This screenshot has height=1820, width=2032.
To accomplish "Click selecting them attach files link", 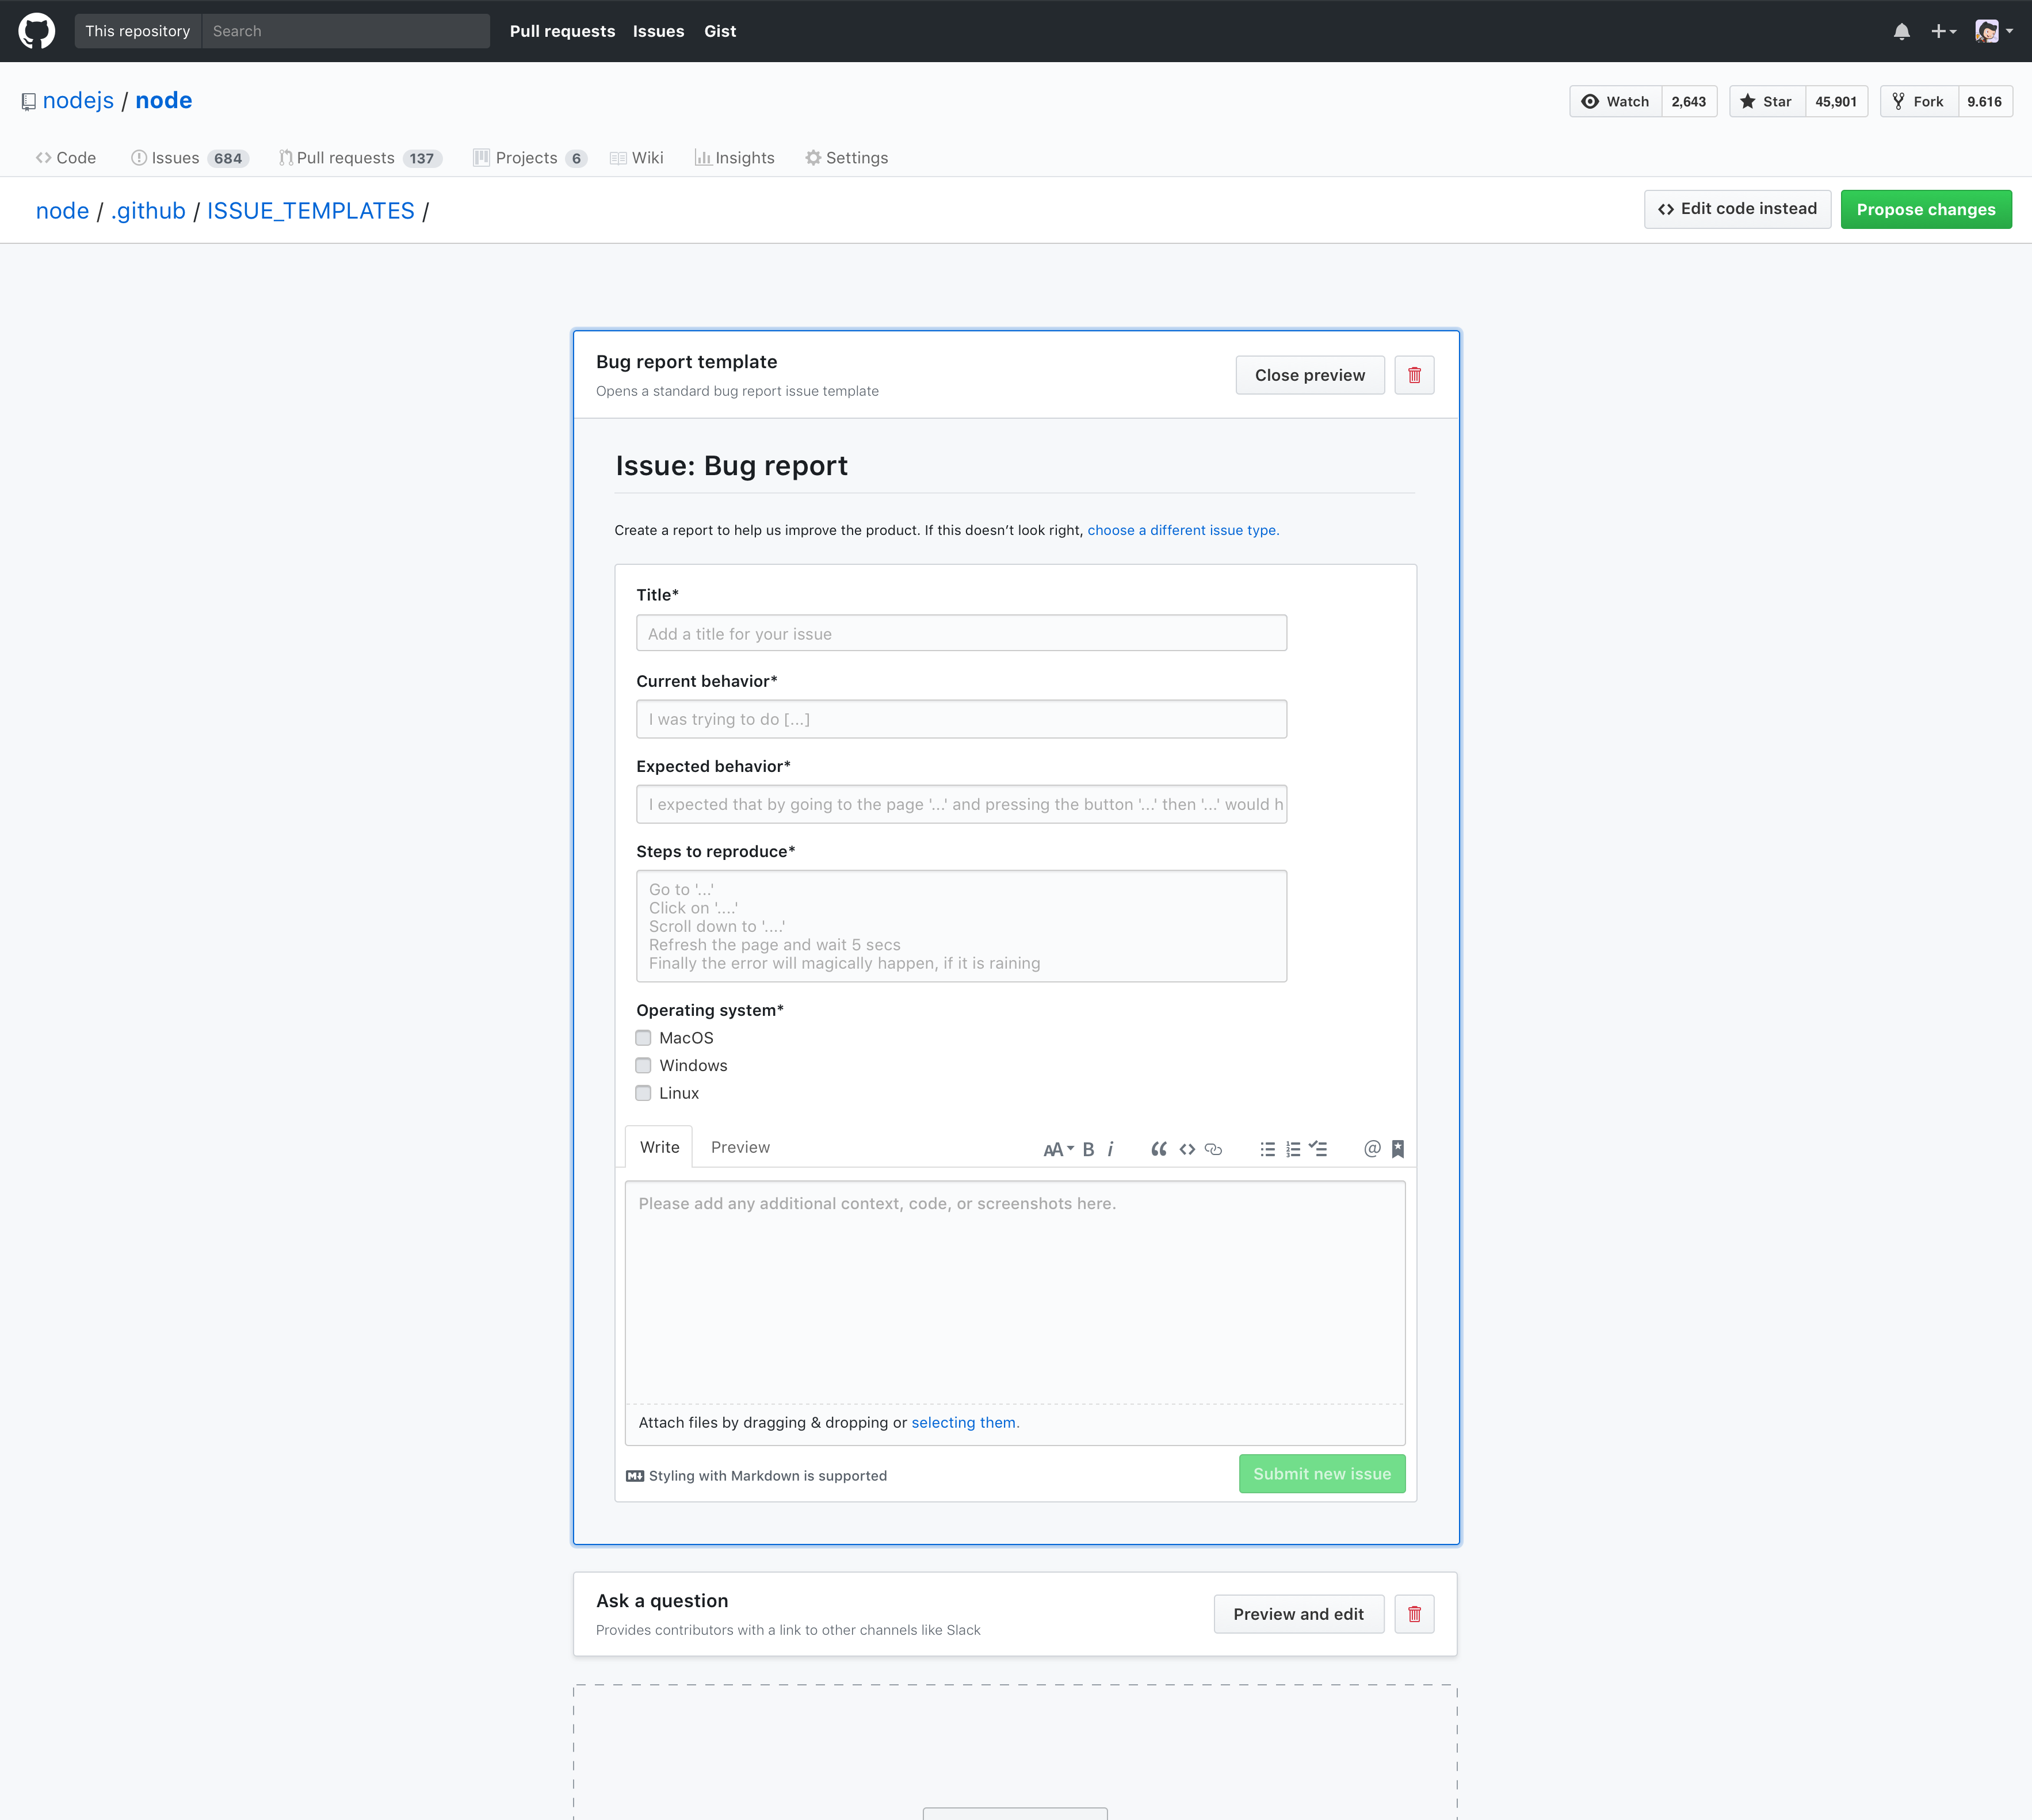I will (965, 1422).
